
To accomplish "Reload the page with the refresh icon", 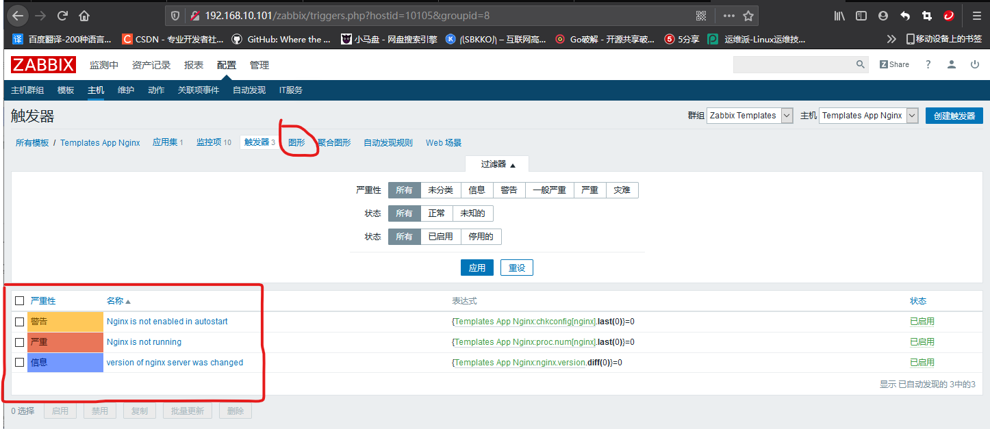I will coord(62,15).
